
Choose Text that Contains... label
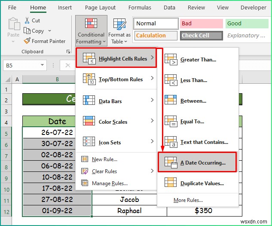[x=205, y=142]
